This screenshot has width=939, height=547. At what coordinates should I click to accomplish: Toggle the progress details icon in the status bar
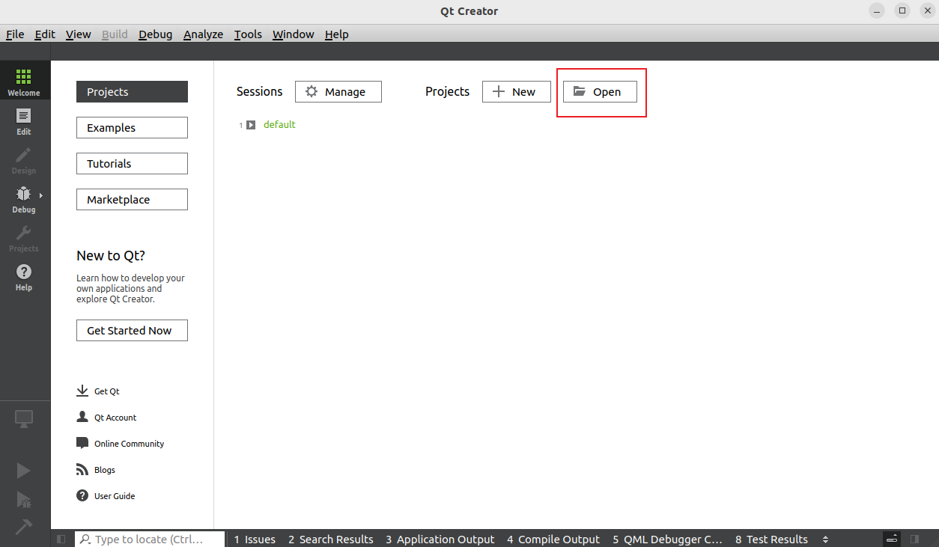click(x=892, y=539)
